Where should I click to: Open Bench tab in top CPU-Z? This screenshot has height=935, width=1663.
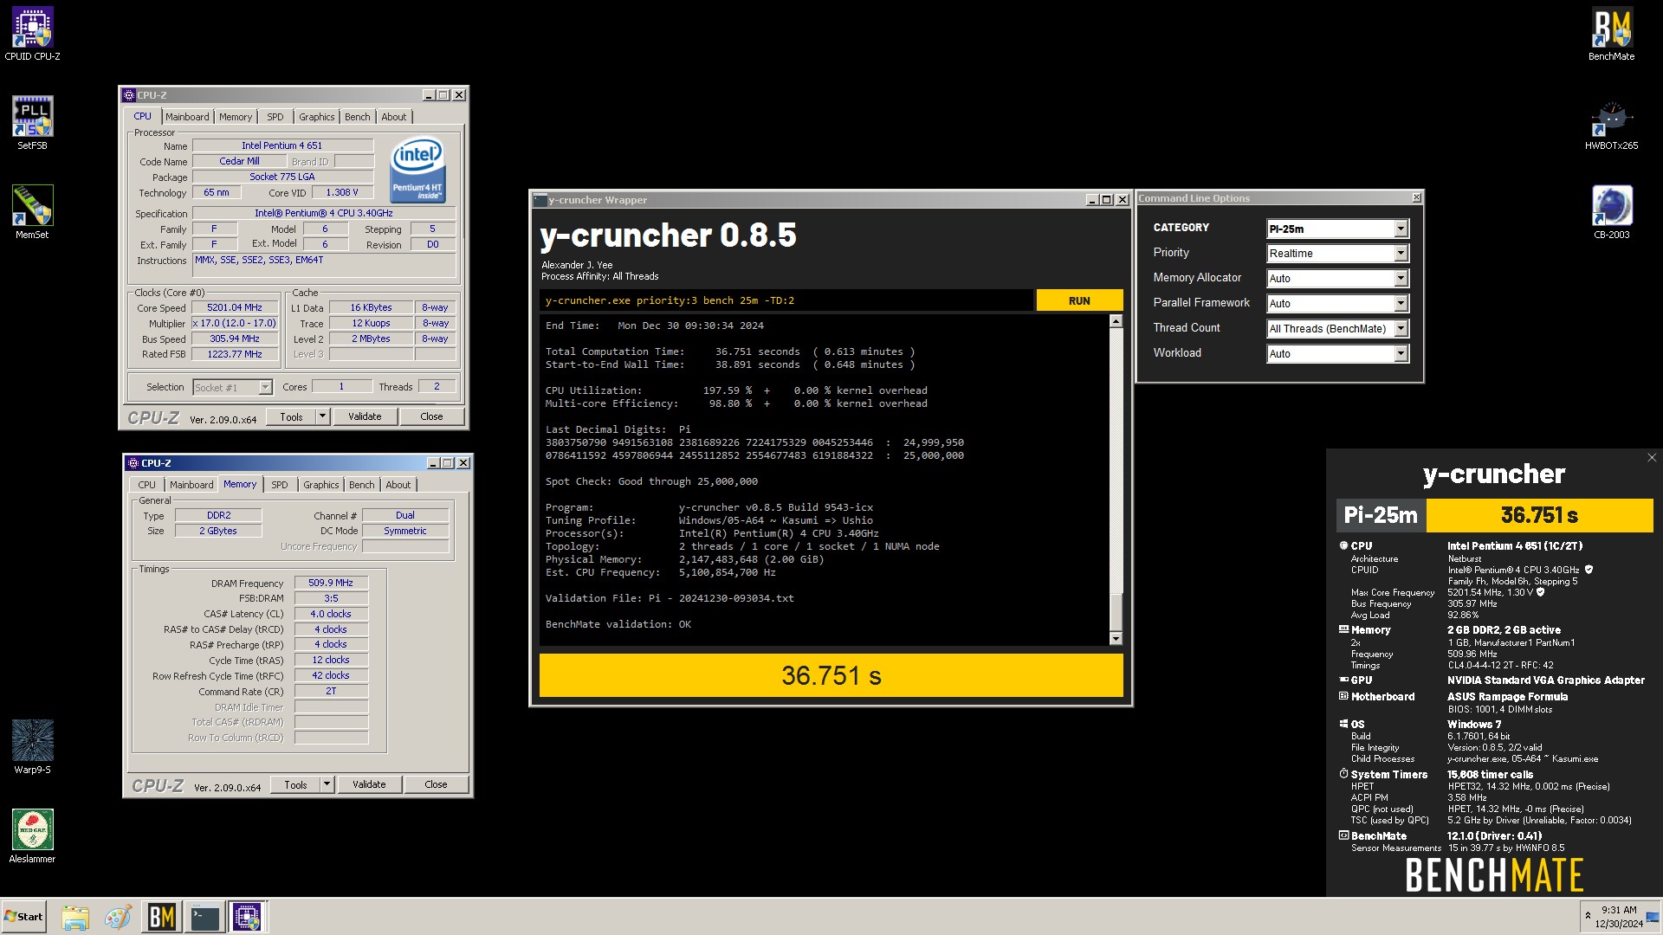(357, 117)
